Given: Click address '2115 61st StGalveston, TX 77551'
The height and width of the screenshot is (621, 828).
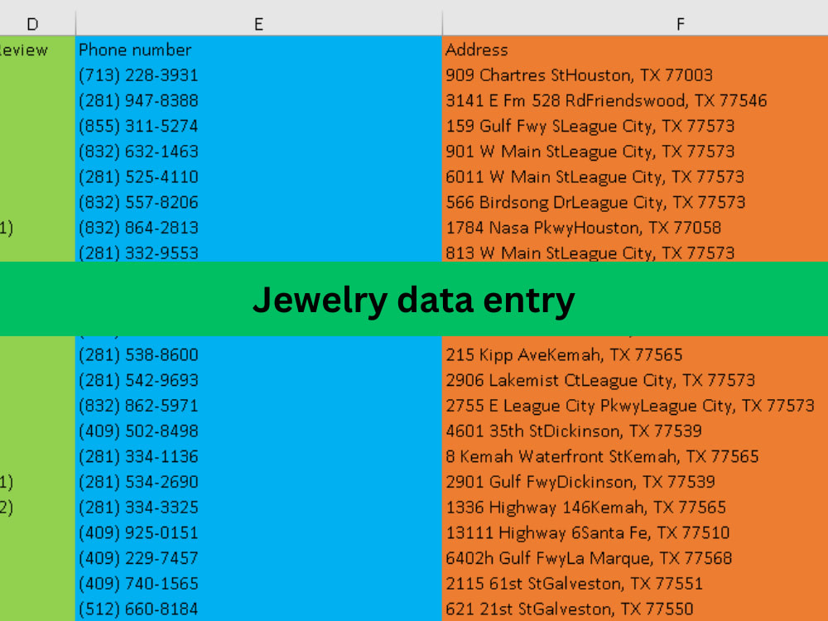Looking at the screenshot, I should [574, 584].
